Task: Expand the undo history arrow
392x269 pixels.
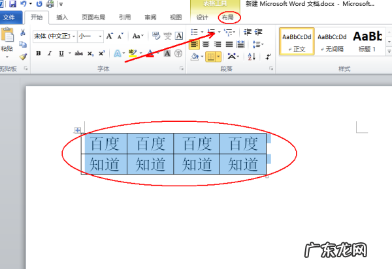Action: point(31,4)
